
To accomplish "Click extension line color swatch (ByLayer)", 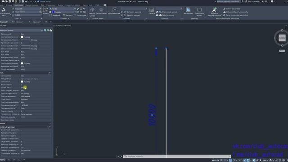I will pos(22,63).
